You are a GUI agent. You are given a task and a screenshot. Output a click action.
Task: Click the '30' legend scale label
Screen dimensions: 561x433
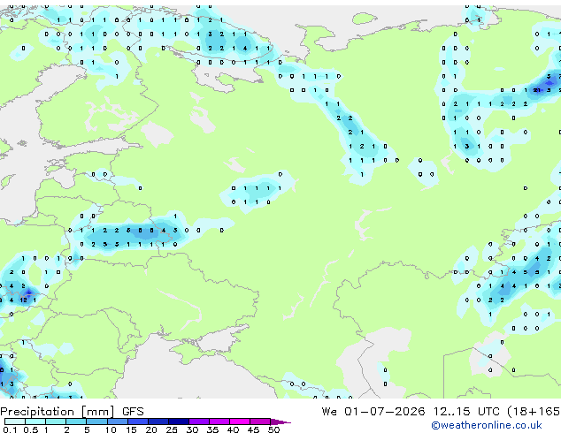click(192, 429)
